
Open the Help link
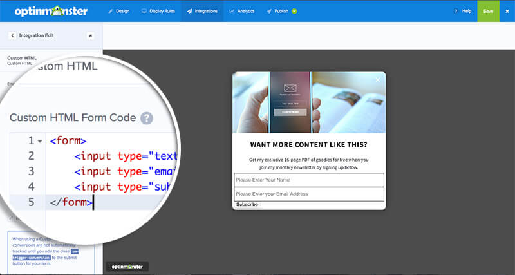[x=466, y=11]
